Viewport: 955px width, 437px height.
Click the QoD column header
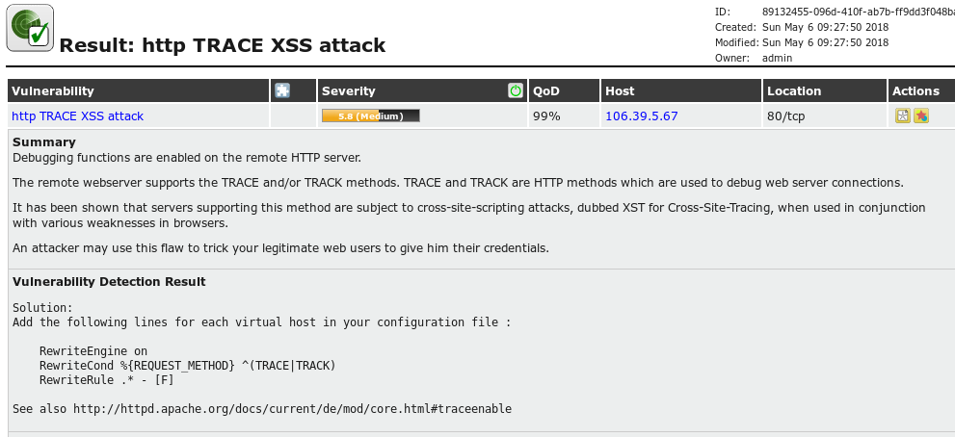(545, 91)
